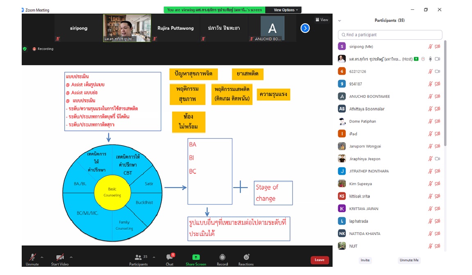Click host's microphone icon in participants list
The image size is (472, 275).
tap(430, 59)
